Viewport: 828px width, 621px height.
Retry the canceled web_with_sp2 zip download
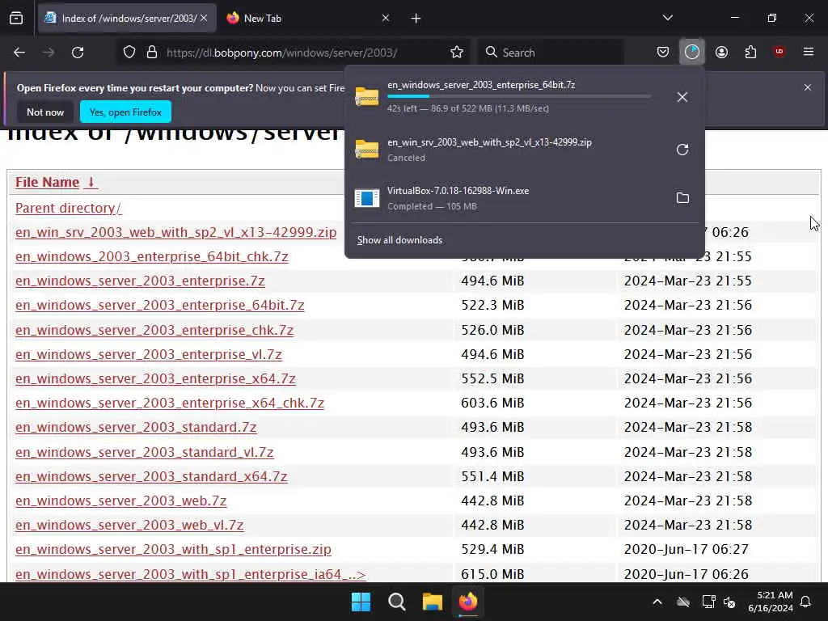coord(682,150)
